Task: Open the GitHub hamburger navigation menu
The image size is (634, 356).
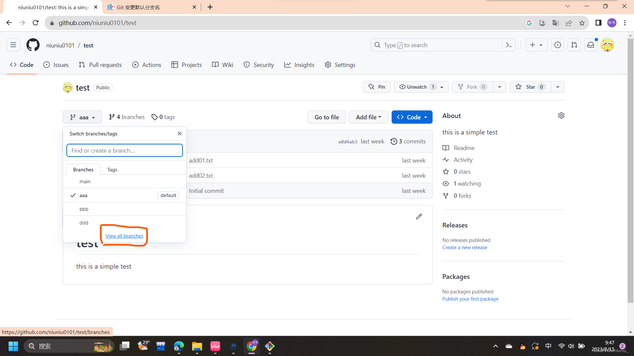Action: coord(13,45)
